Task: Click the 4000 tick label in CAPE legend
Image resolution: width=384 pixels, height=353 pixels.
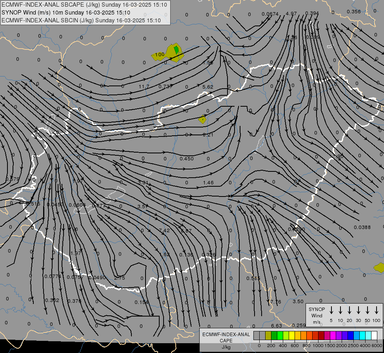Action: pos(365,346)
